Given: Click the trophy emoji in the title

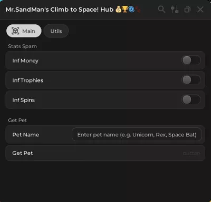Looking at the screenshot, I should click(124, 10).
